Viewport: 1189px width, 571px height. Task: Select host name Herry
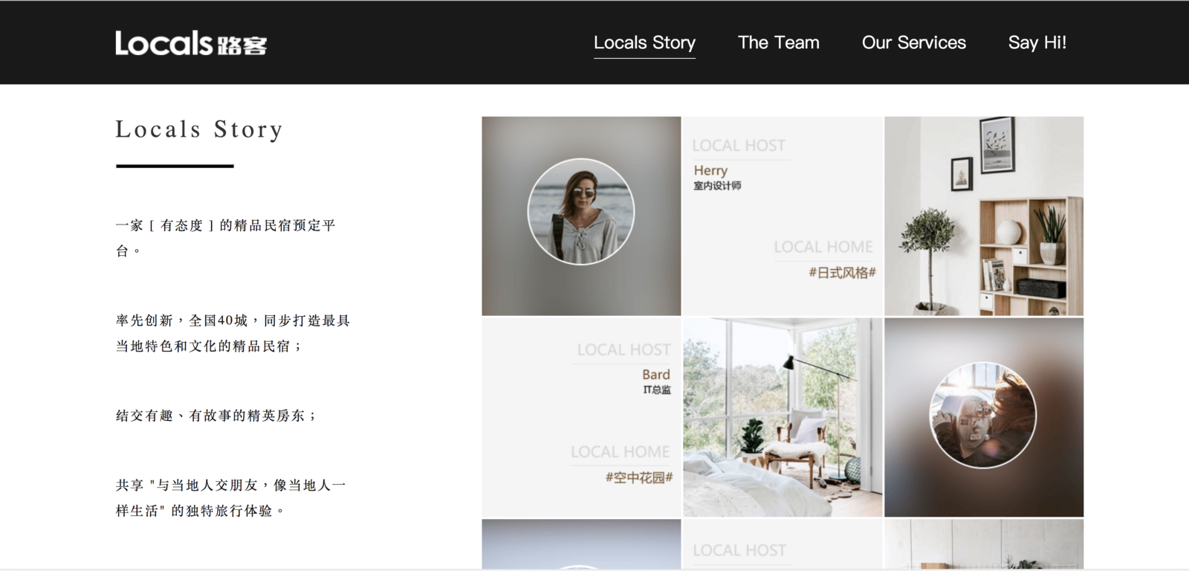tap(710, 170)
